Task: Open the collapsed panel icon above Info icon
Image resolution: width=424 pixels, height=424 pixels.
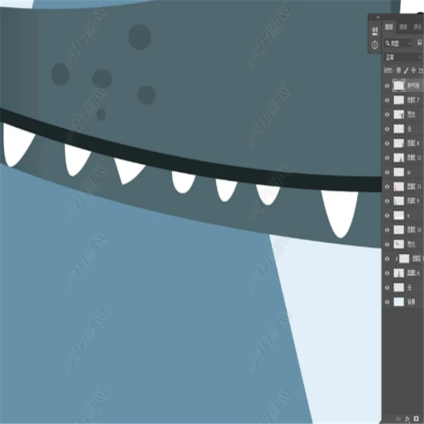Action: click(x=375, y=31)
